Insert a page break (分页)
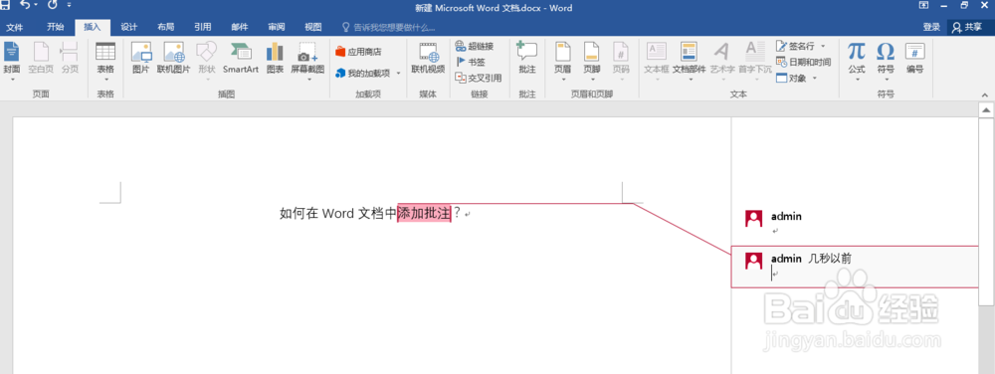This screenshot has width=995, height=374. point(70,58)
